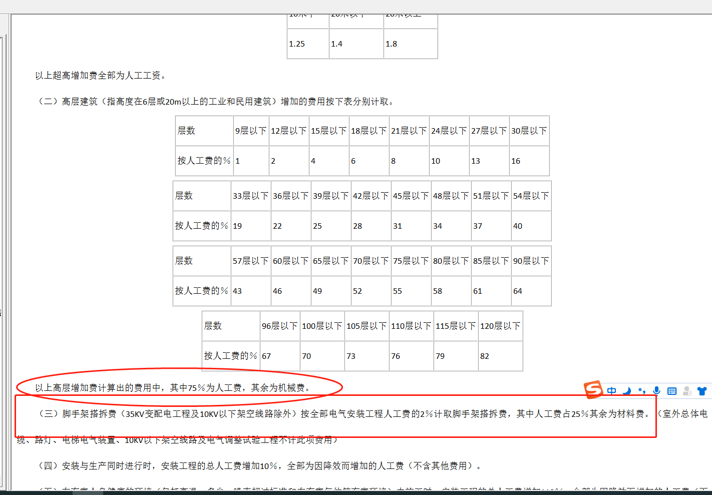
Task: Switch punctuation mode on Sogou toolbar
Action: 642,391
